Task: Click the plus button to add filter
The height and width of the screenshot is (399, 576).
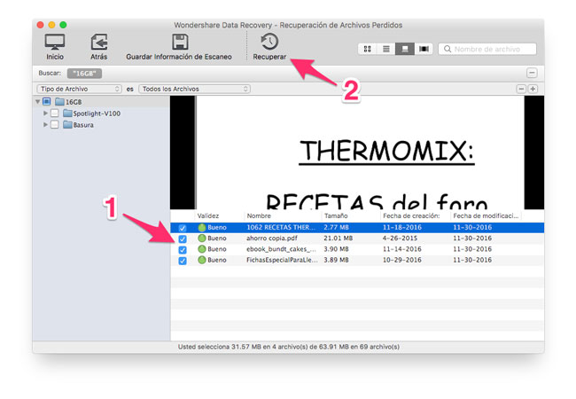Action: [x=533, y=89]
